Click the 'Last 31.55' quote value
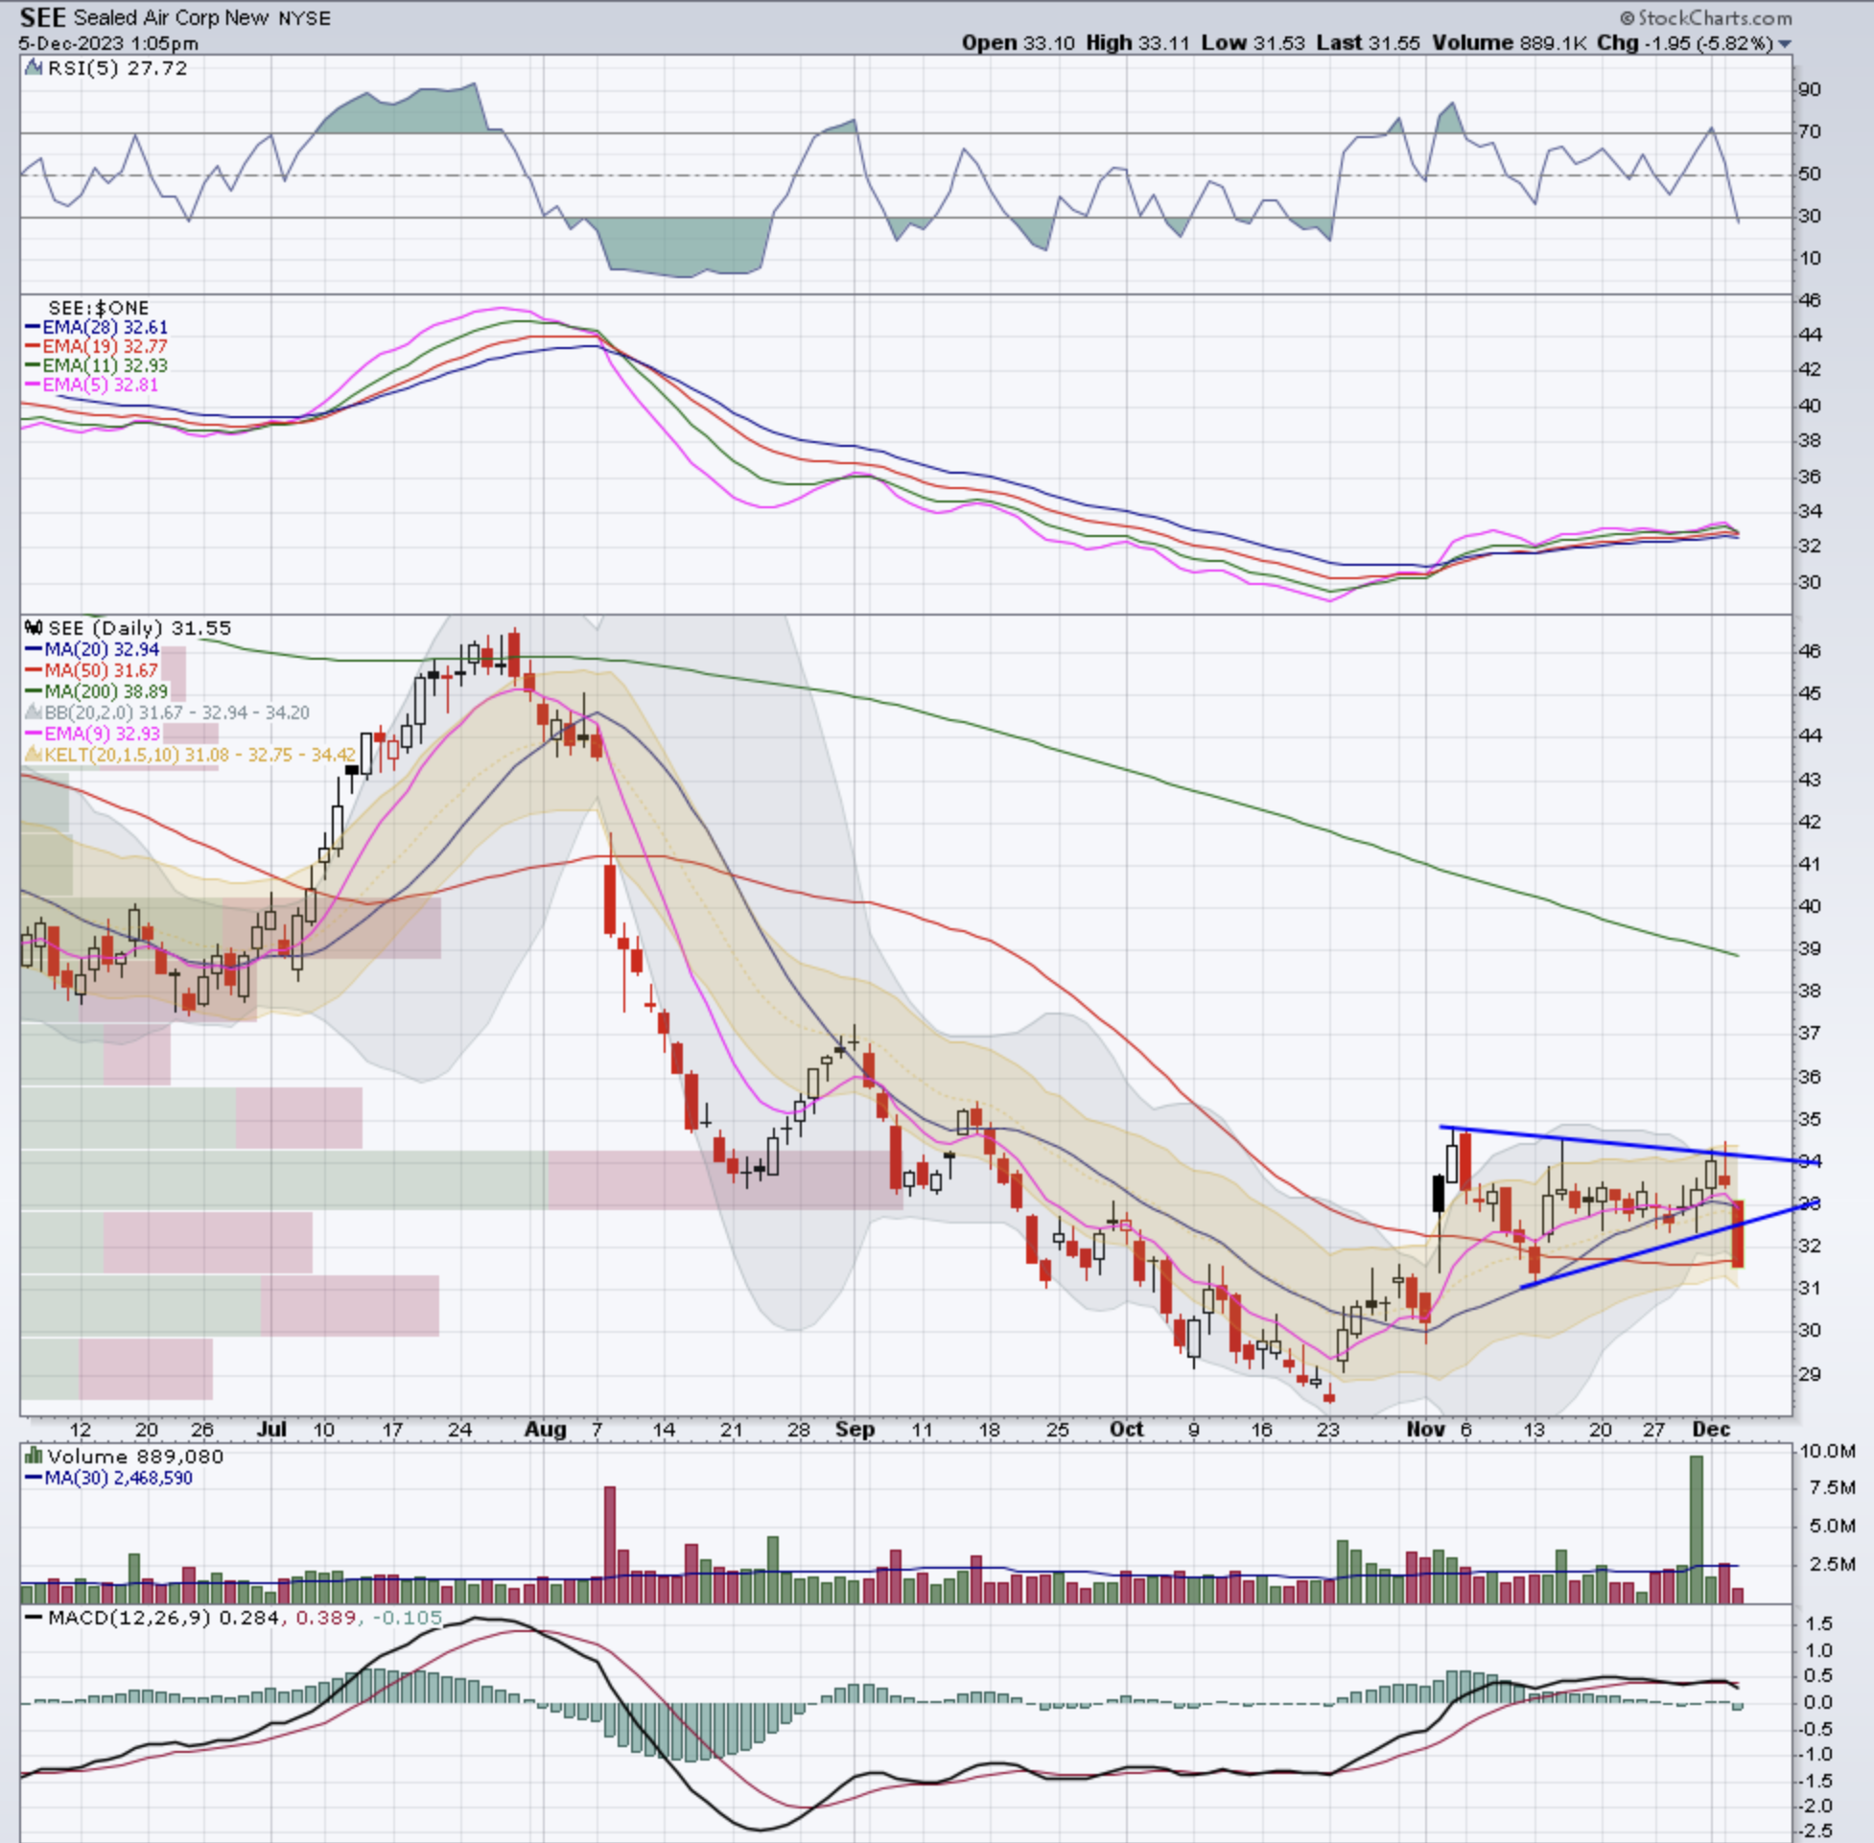The image size is (1874, 1843). pyautogui.click(x=1368, y=43)
